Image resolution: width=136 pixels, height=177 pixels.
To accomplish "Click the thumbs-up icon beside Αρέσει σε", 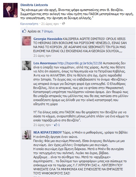I will coord(24,31).
